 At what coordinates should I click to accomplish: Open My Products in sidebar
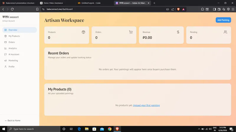[x=19, y=36]
